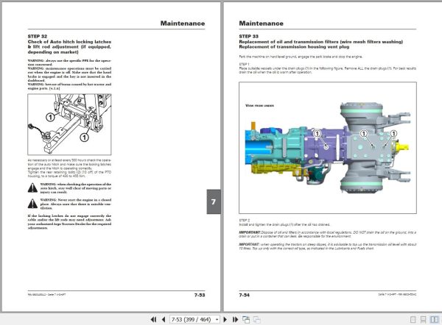The width and height of the screenshot is (442, 325).
Task: Switch to single page view
Action: (x=413, y=319)
